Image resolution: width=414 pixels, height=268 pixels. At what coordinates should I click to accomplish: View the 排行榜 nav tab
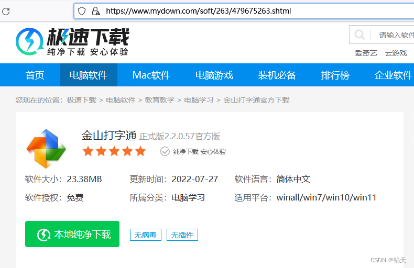(335, 75)
